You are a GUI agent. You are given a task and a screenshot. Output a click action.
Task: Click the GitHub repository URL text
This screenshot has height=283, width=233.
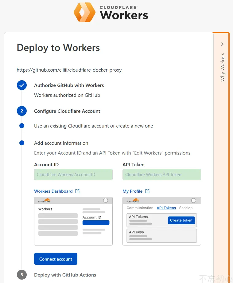(69, 70)
